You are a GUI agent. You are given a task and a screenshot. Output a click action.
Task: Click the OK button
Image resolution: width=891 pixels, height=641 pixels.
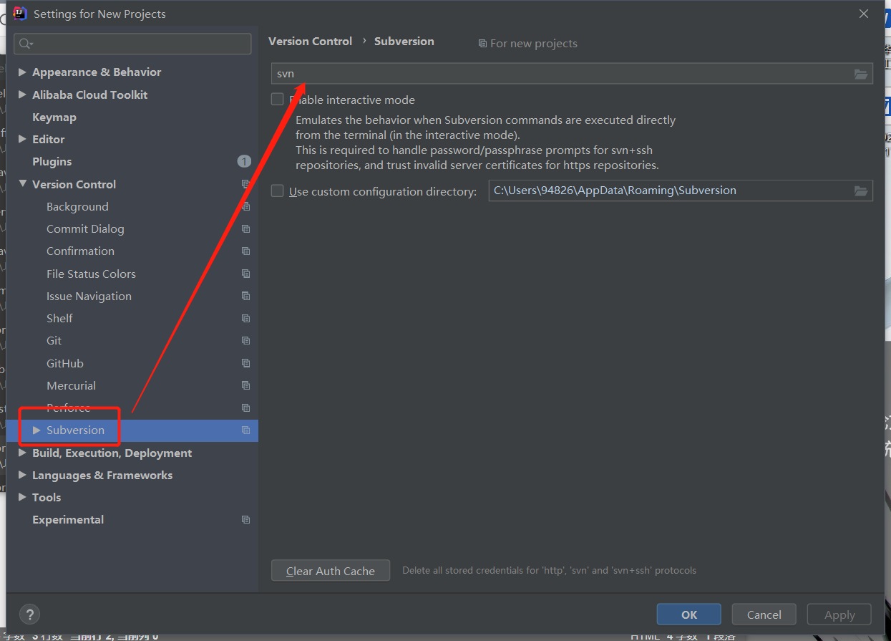pyautogui.click(x=689, y=615)
